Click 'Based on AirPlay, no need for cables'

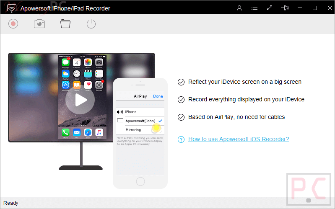(x=236, y=117)
